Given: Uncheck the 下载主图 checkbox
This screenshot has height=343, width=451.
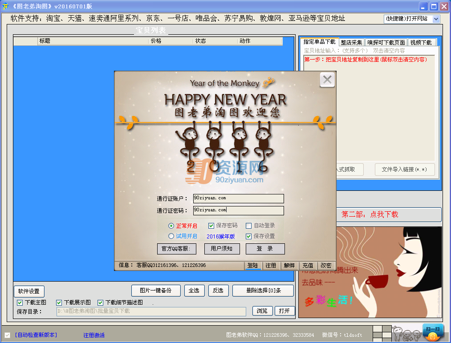Looking at the screenshot, I should tap(20, 303).
